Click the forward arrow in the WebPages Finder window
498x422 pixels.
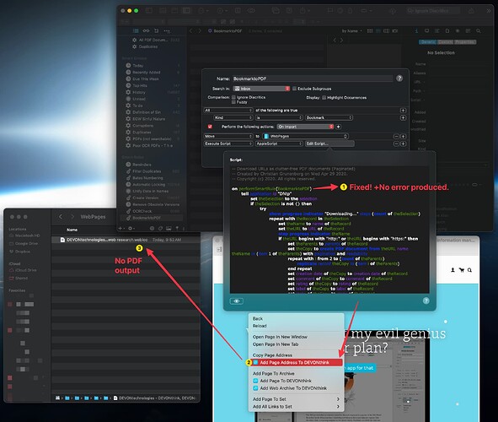click(x=72, y=217)
